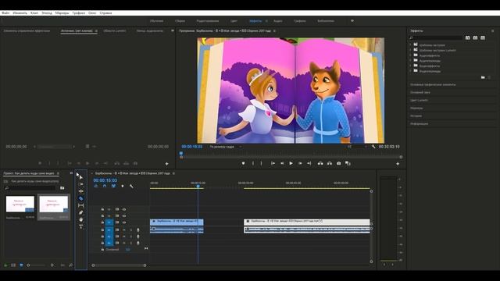Viewport: 500px width, 281px height.
Task: Step forward one frame in Program monitor
Action: (300, 163)
